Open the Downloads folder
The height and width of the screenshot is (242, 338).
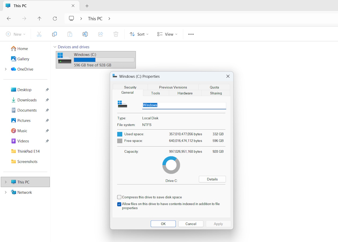(24, 100)
